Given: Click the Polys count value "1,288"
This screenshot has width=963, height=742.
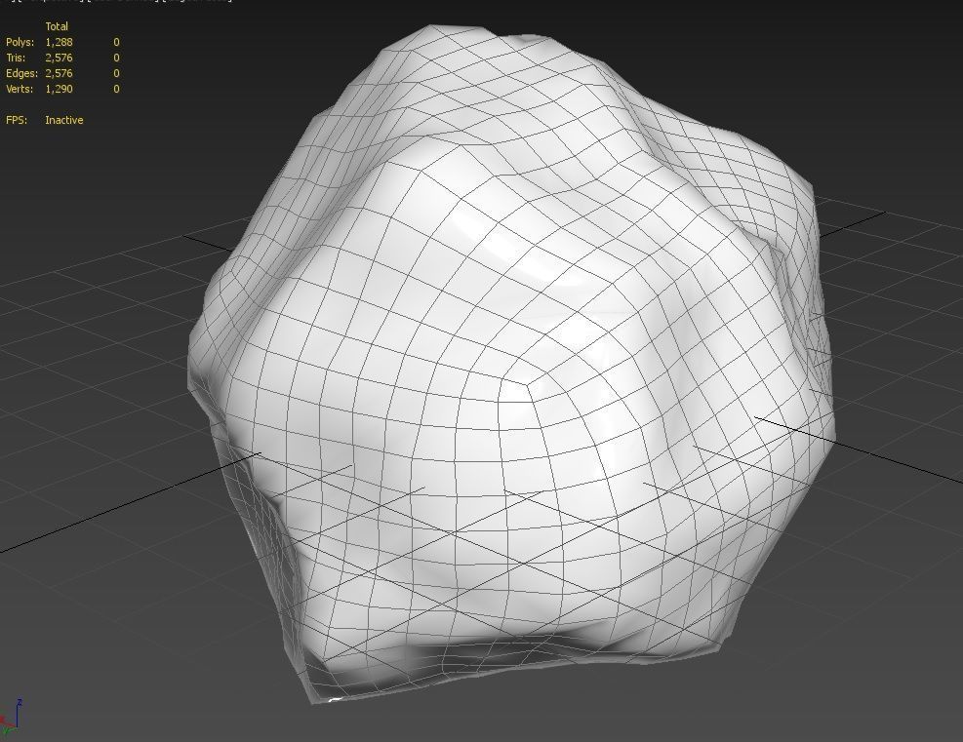Looking at the screenshot, I should 59,42.
